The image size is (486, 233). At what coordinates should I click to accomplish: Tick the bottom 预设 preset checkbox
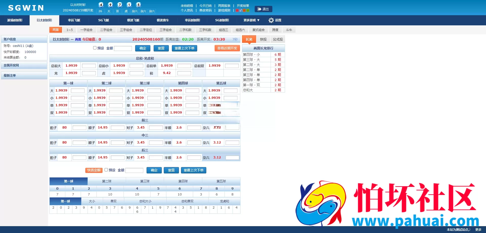(106, 170)
